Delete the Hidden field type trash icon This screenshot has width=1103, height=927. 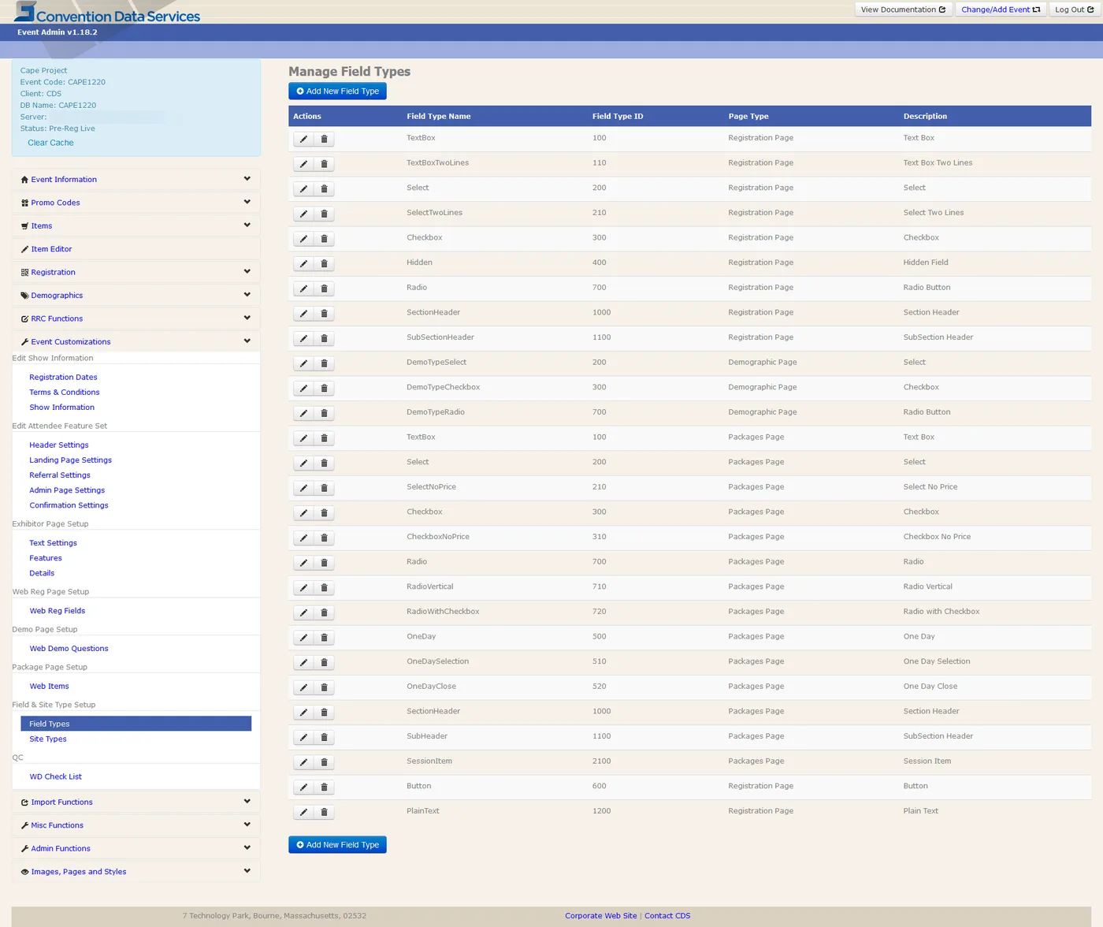point(324,264)
